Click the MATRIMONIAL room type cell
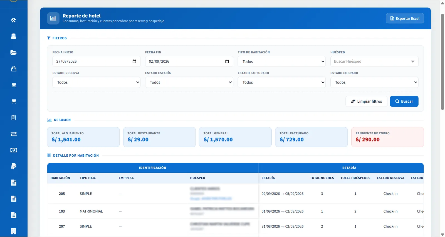445x237 pixels. click(91, 211)
